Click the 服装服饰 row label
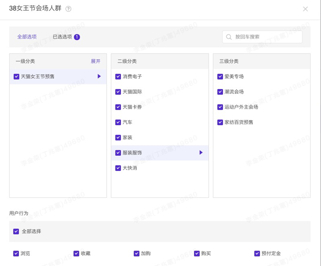321x266 pixels. (x=132, y=152)
